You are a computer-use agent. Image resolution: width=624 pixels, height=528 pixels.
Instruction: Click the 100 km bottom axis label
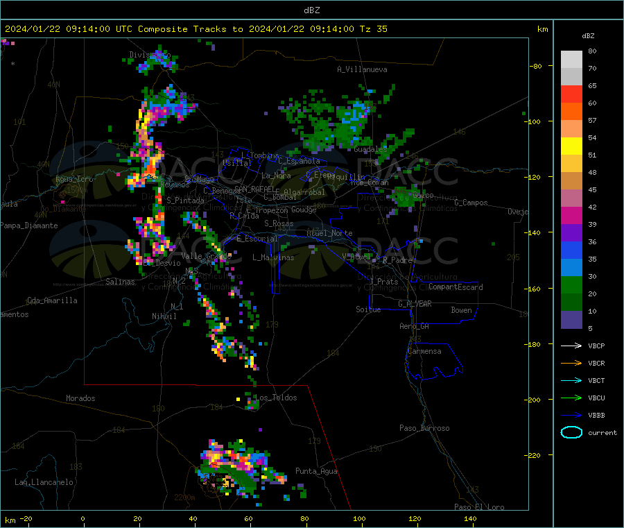point(359,518)
